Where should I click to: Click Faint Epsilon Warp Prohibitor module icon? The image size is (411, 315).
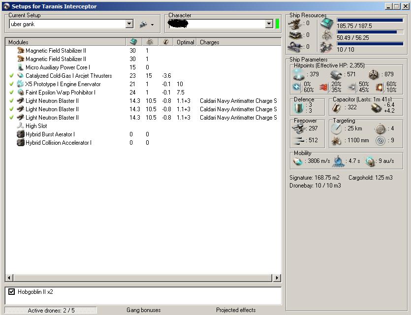click(21, 92)
